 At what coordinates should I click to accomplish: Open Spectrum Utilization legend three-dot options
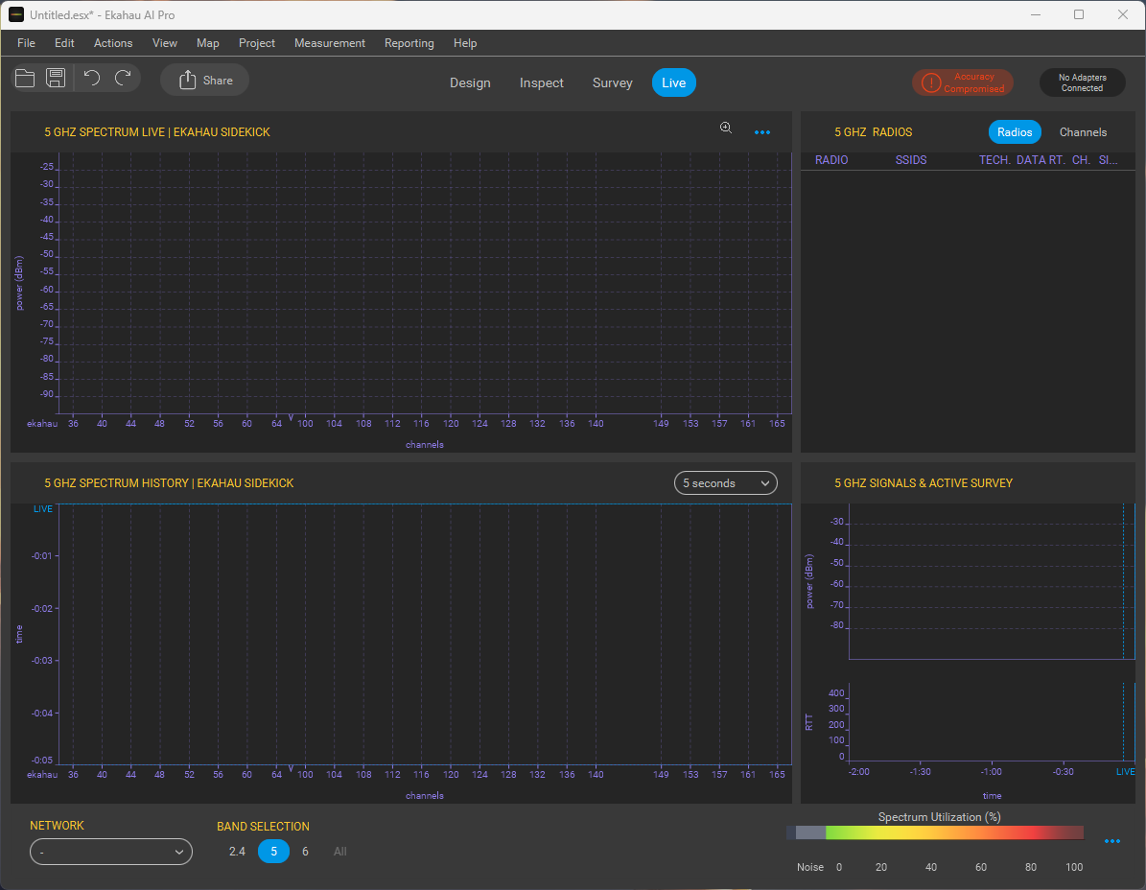pos(1112,841)
